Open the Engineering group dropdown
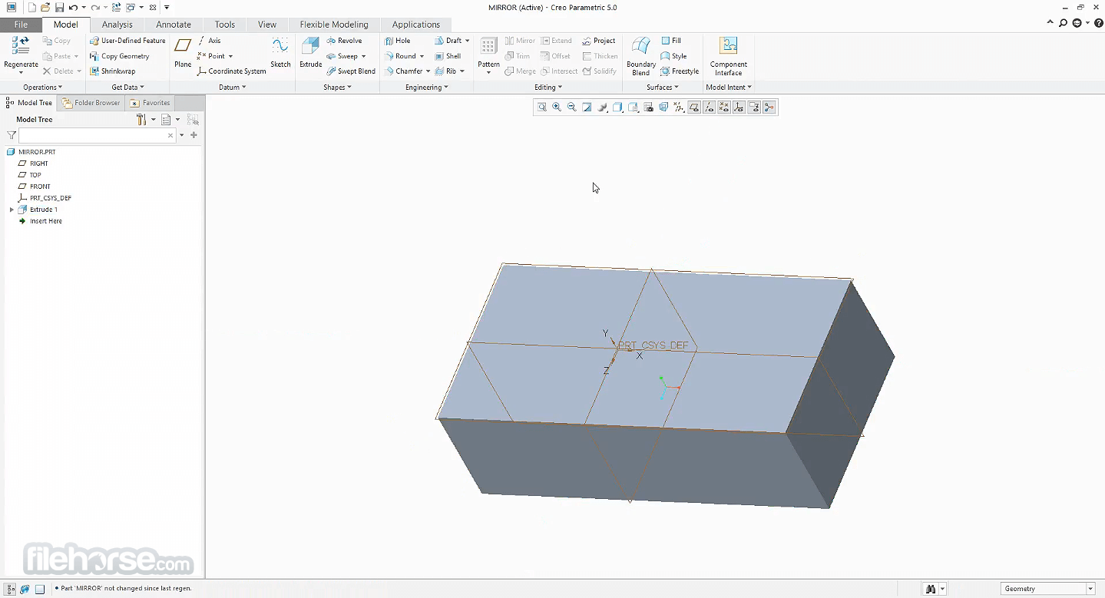 pos(427,88)
